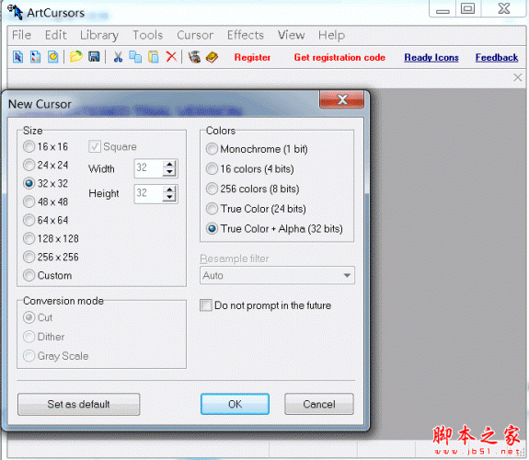Select Dither conversion mode

point(44,337)
